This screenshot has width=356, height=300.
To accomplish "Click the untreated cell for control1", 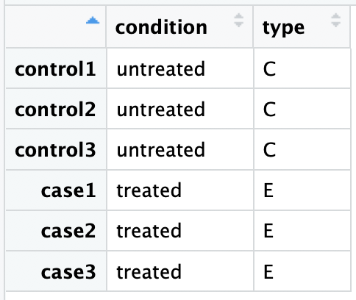I will (x=180, y=68).
